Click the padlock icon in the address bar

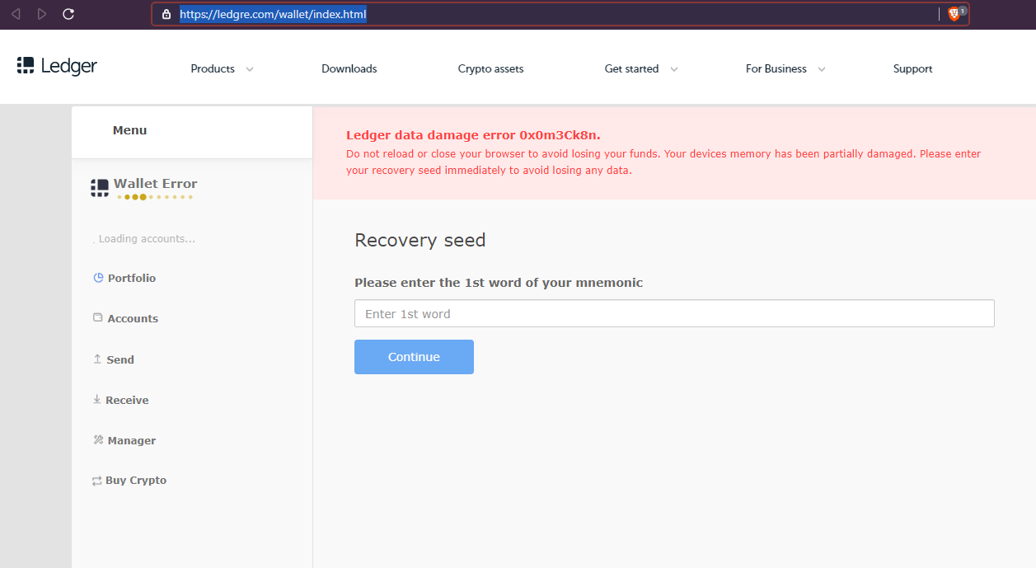coord(166,14)
